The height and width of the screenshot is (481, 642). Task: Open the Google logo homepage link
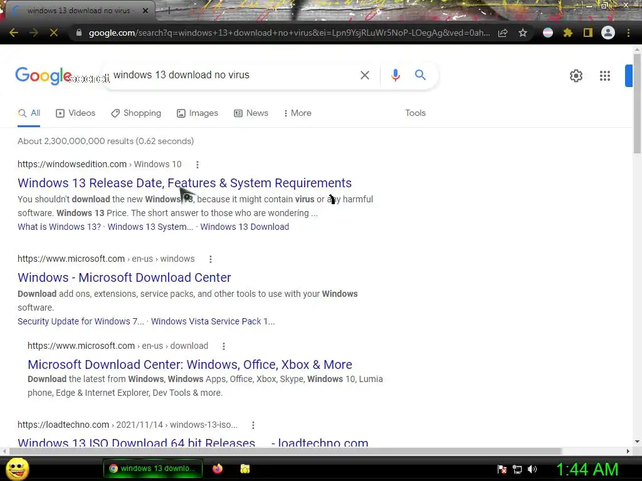tap(43, 76)
